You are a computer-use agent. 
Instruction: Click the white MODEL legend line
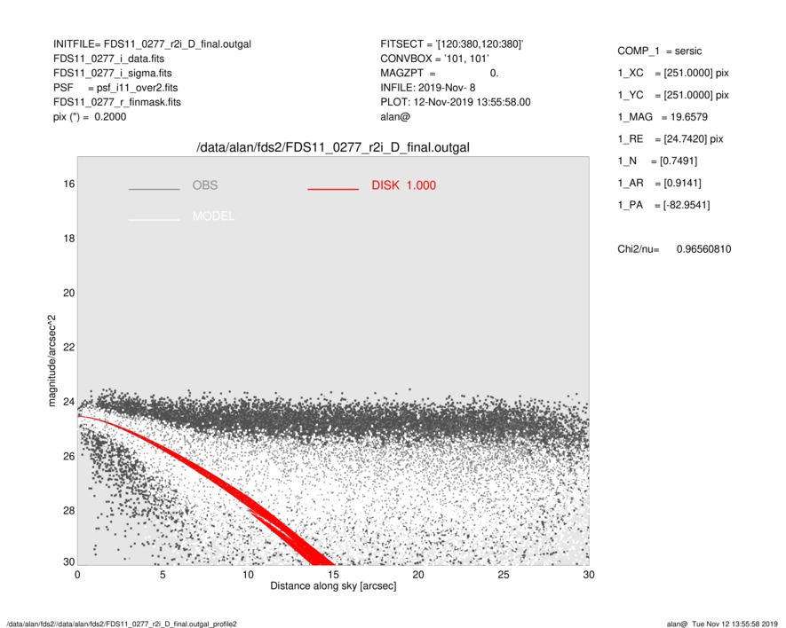(154, 219)
